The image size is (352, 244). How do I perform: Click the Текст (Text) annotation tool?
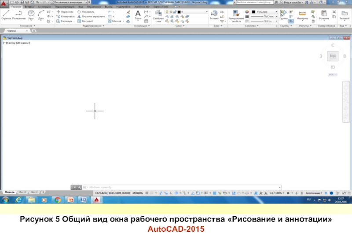138,15
